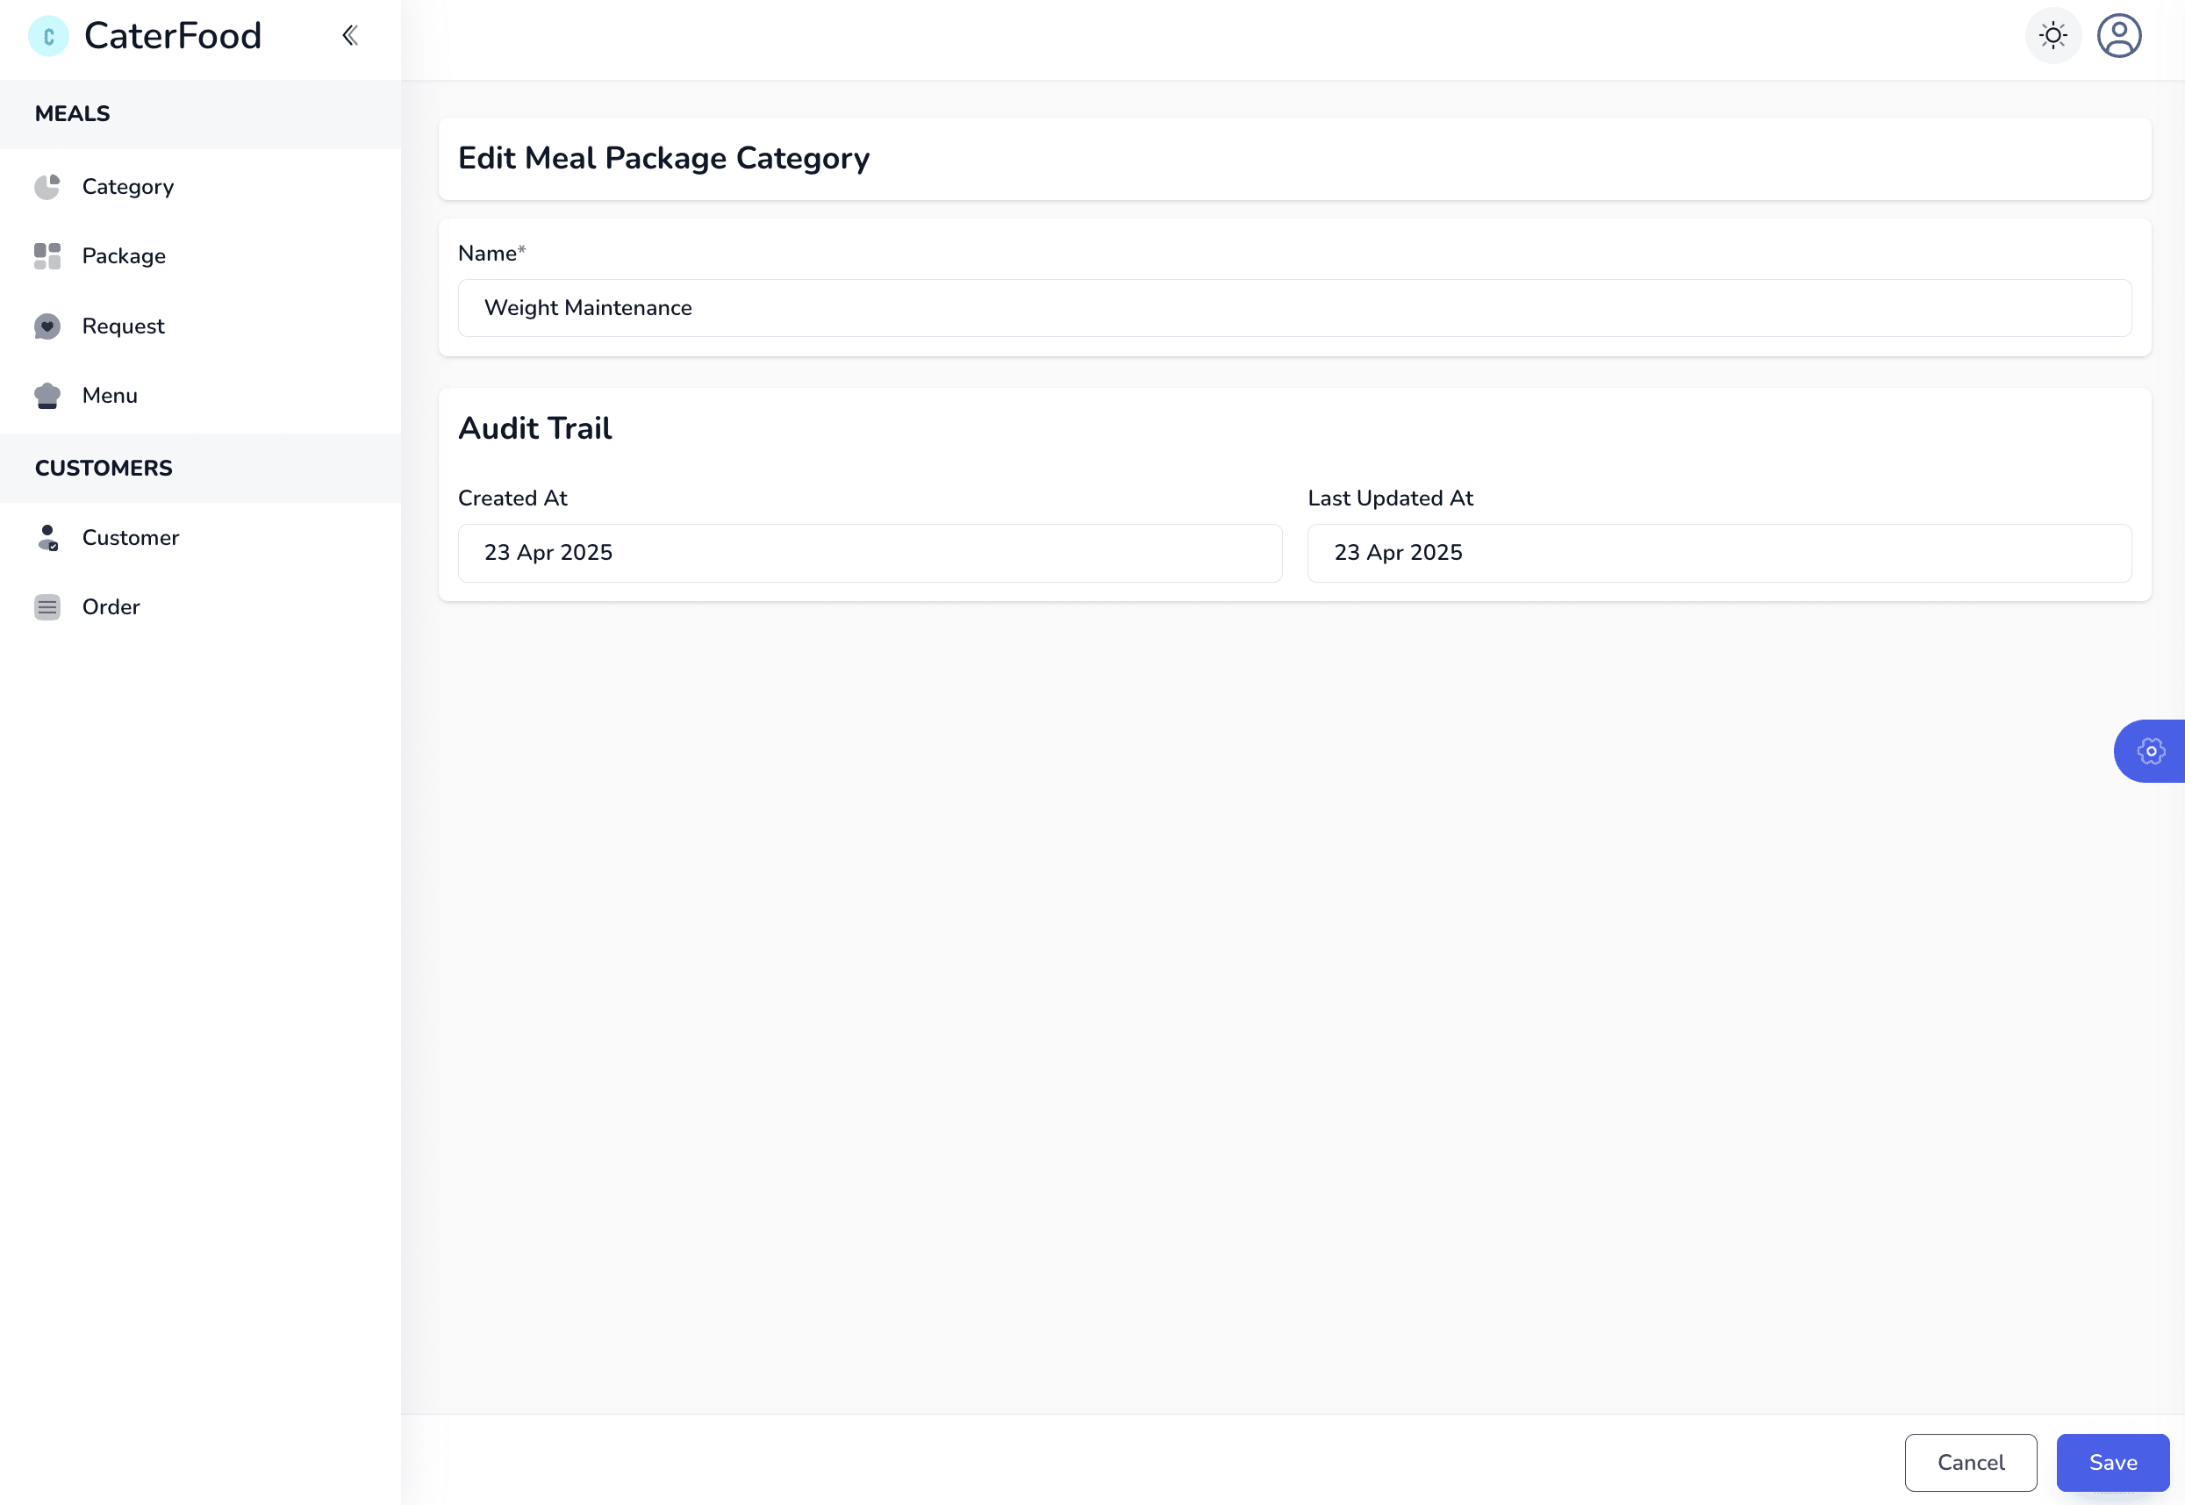Open the user profile avatar menu
The image size is (2185, 1505).
[2118, 36]
